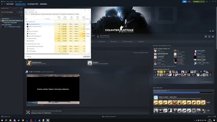Open the Steam menu in the title bar
Screen dimensions: 217x122
pos(4,1)
